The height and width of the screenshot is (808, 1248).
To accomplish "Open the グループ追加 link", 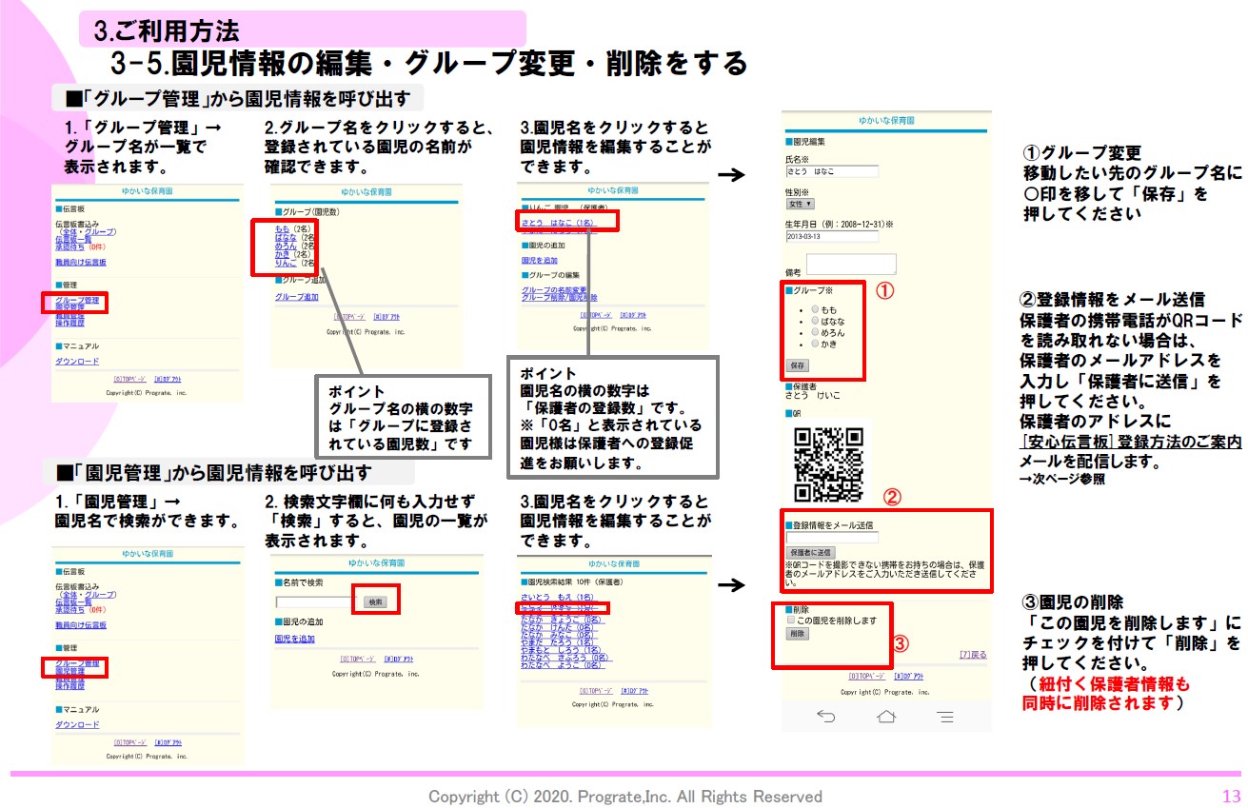I will (x=296, y=297).
